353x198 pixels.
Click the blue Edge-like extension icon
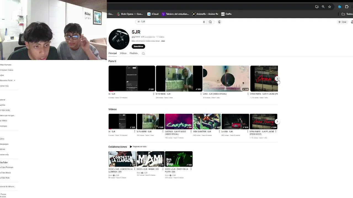(x=339, y=7)
